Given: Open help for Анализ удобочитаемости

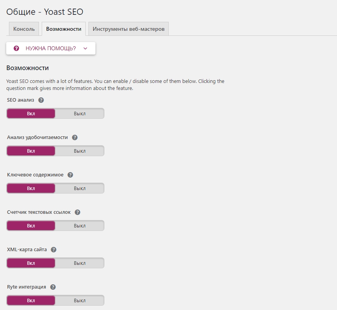Looking at the screenshot, I should [75, 137].
